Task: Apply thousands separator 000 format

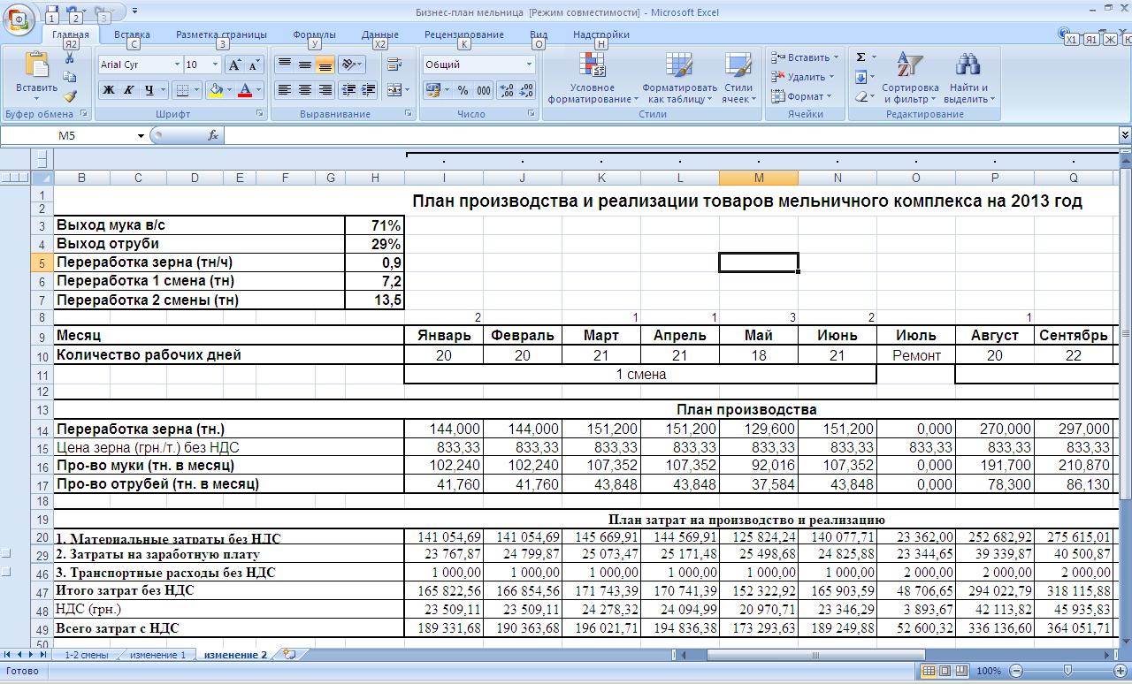Action: coord(483,90)
